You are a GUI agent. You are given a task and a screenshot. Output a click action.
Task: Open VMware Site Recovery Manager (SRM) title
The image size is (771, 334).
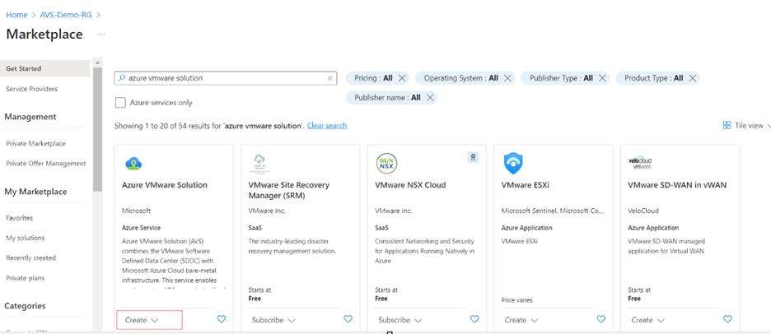[288, 190]
